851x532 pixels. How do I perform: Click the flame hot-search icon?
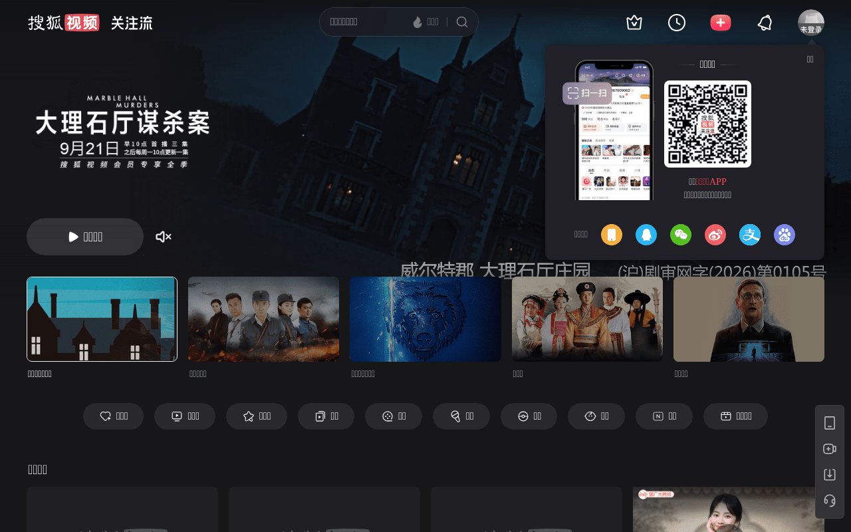click(x=418, y=22)
